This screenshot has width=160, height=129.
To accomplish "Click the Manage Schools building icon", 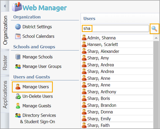I will 18,57.
